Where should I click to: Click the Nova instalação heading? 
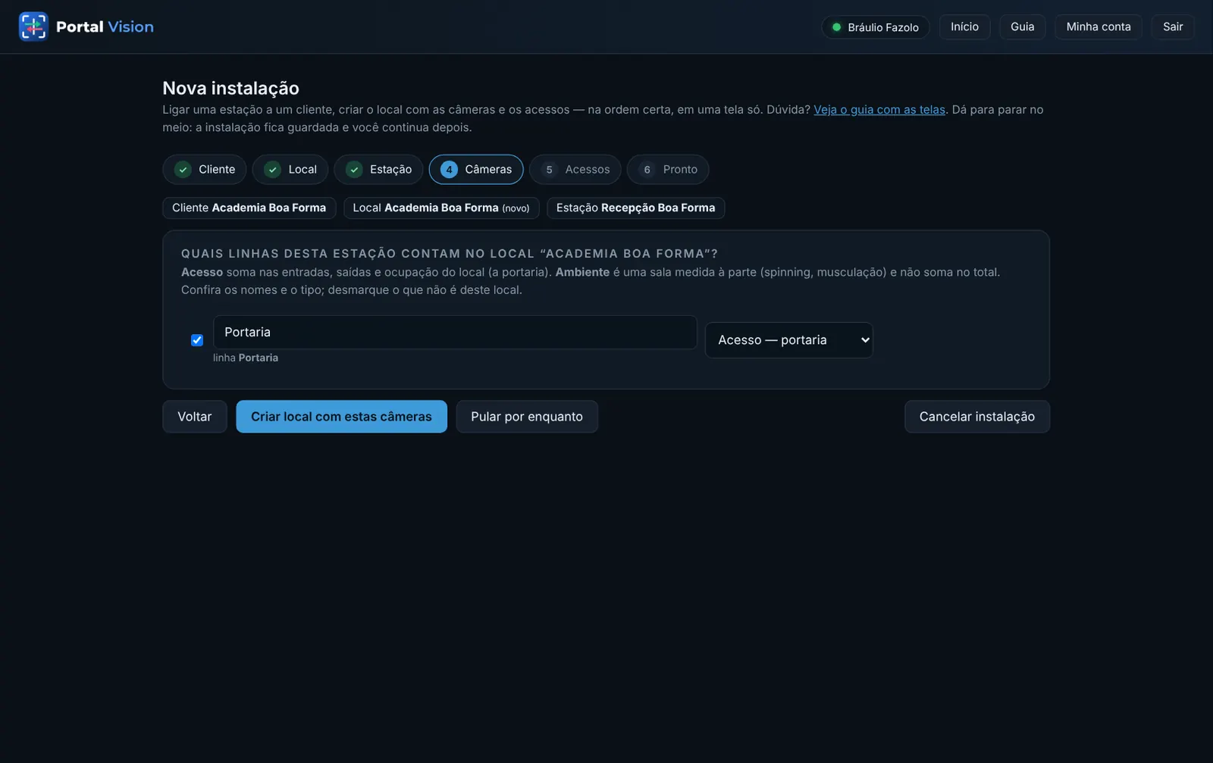pyautogui.click(x=230, y=88)
